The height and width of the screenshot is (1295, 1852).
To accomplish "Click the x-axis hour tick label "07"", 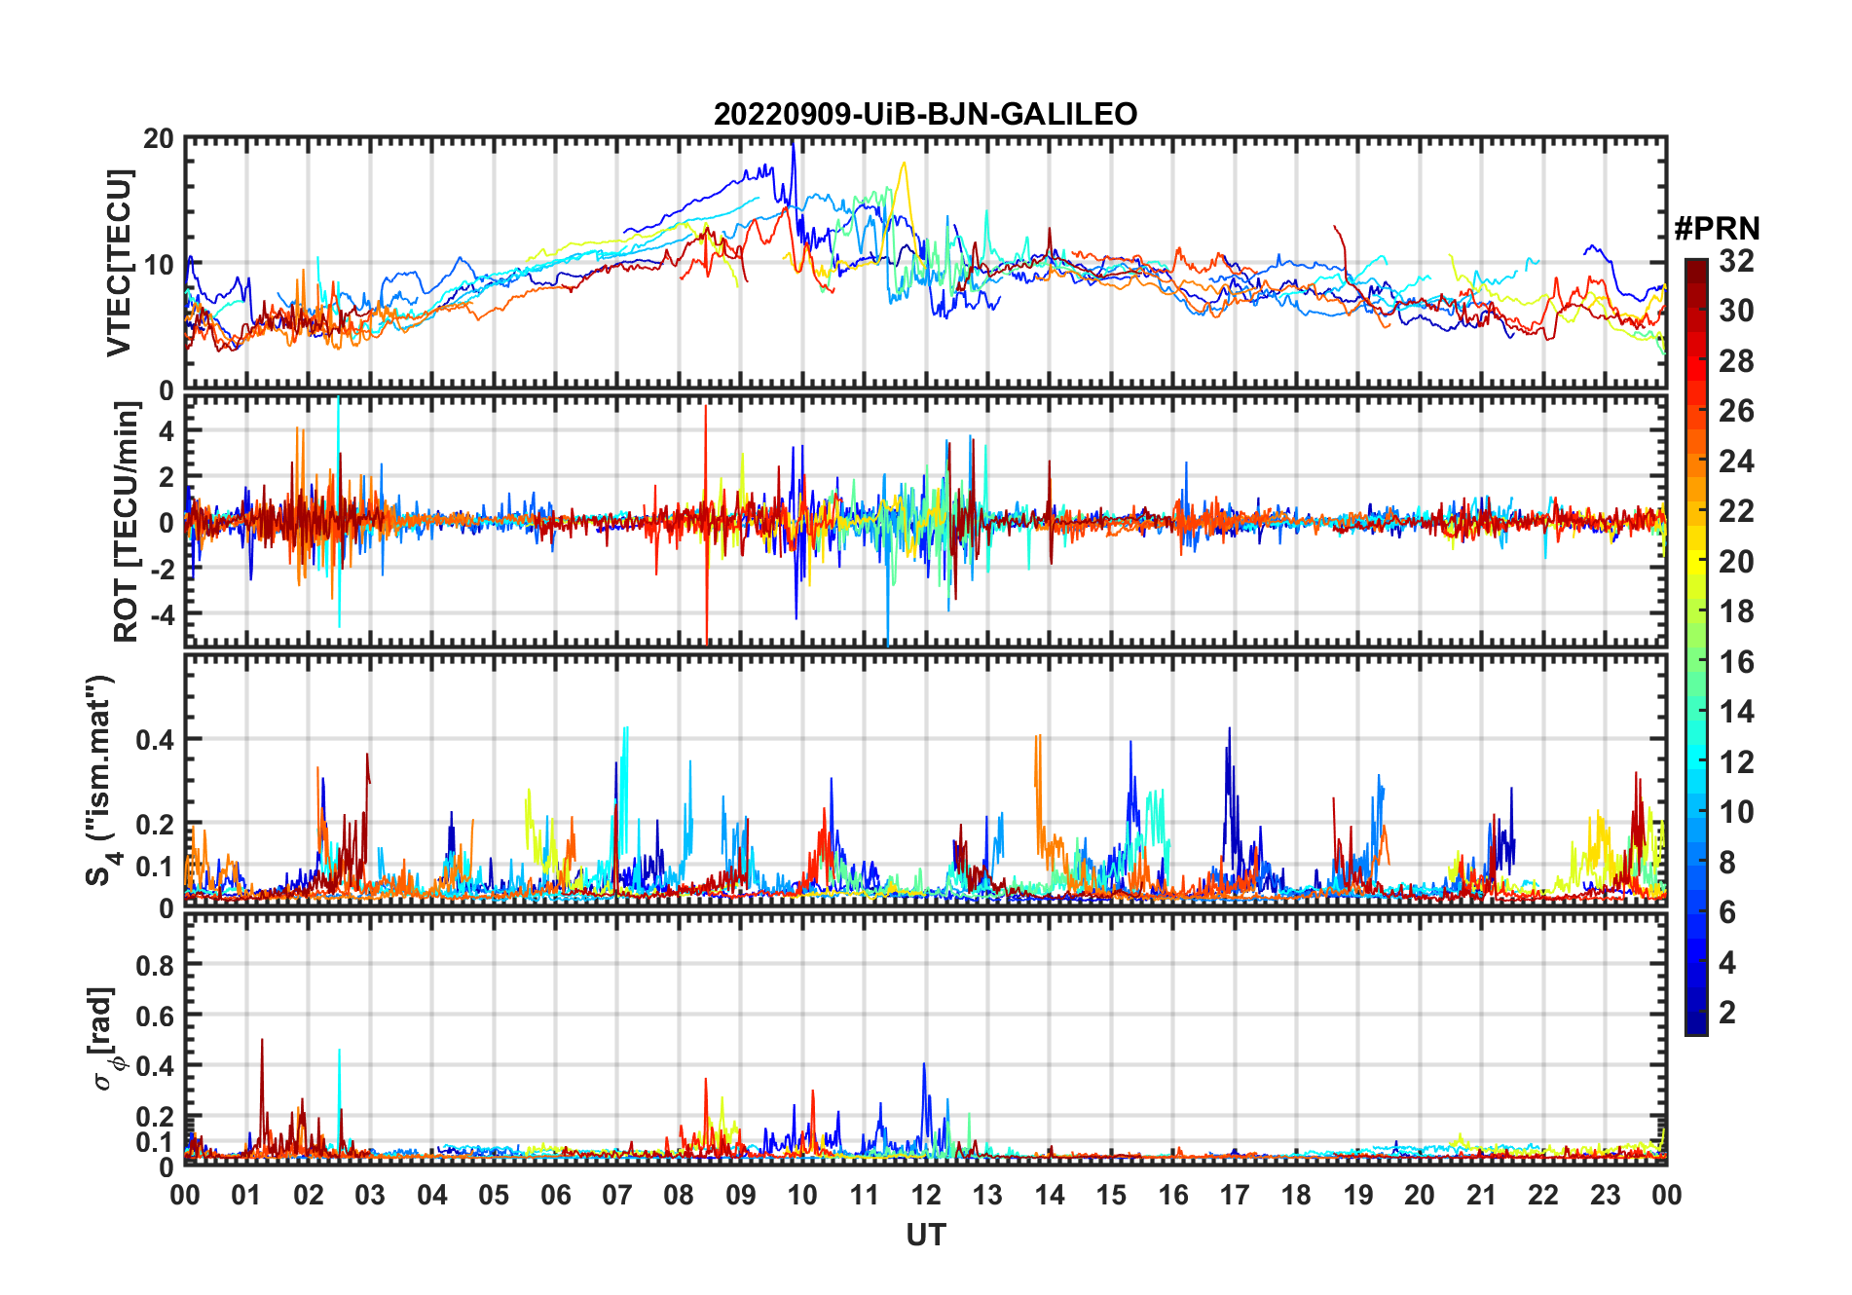I will pos(617,1195).
